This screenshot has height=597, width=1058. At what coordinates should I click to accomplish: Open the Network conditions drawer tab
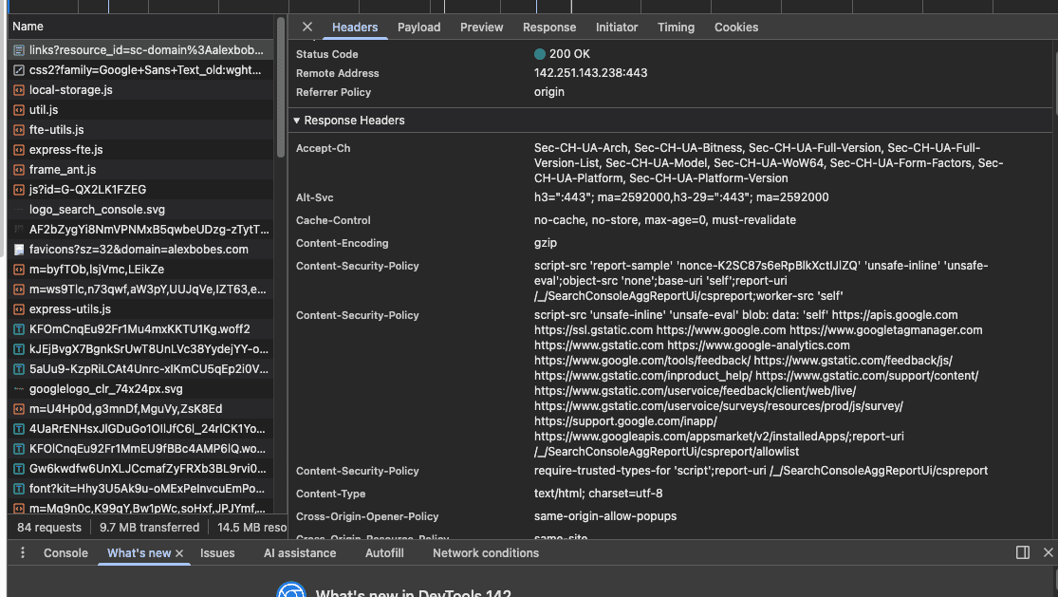[x=485, y=553]
